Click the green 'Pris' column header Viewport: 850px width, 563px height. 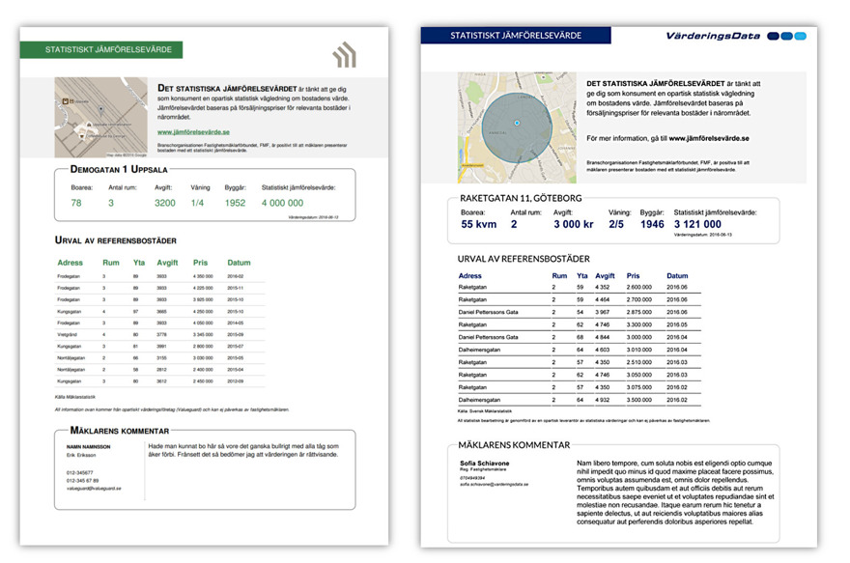(x=200, y=263)
